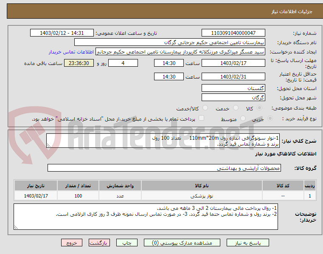Click the price validity date 1403/02/31 field
This screenshot has height=254, width=323.
(x=233, y=76)
